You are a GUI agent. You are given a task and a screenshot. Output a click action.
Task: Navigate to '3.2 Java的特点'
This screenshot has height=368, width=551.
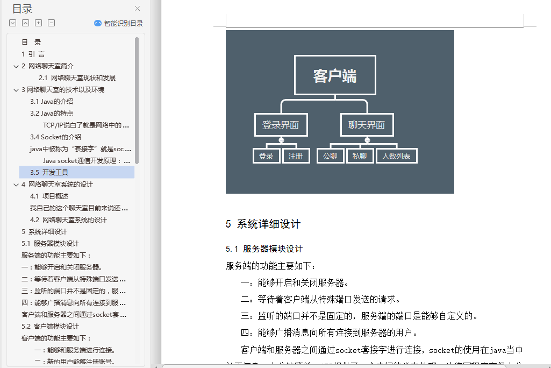point(52,114)
